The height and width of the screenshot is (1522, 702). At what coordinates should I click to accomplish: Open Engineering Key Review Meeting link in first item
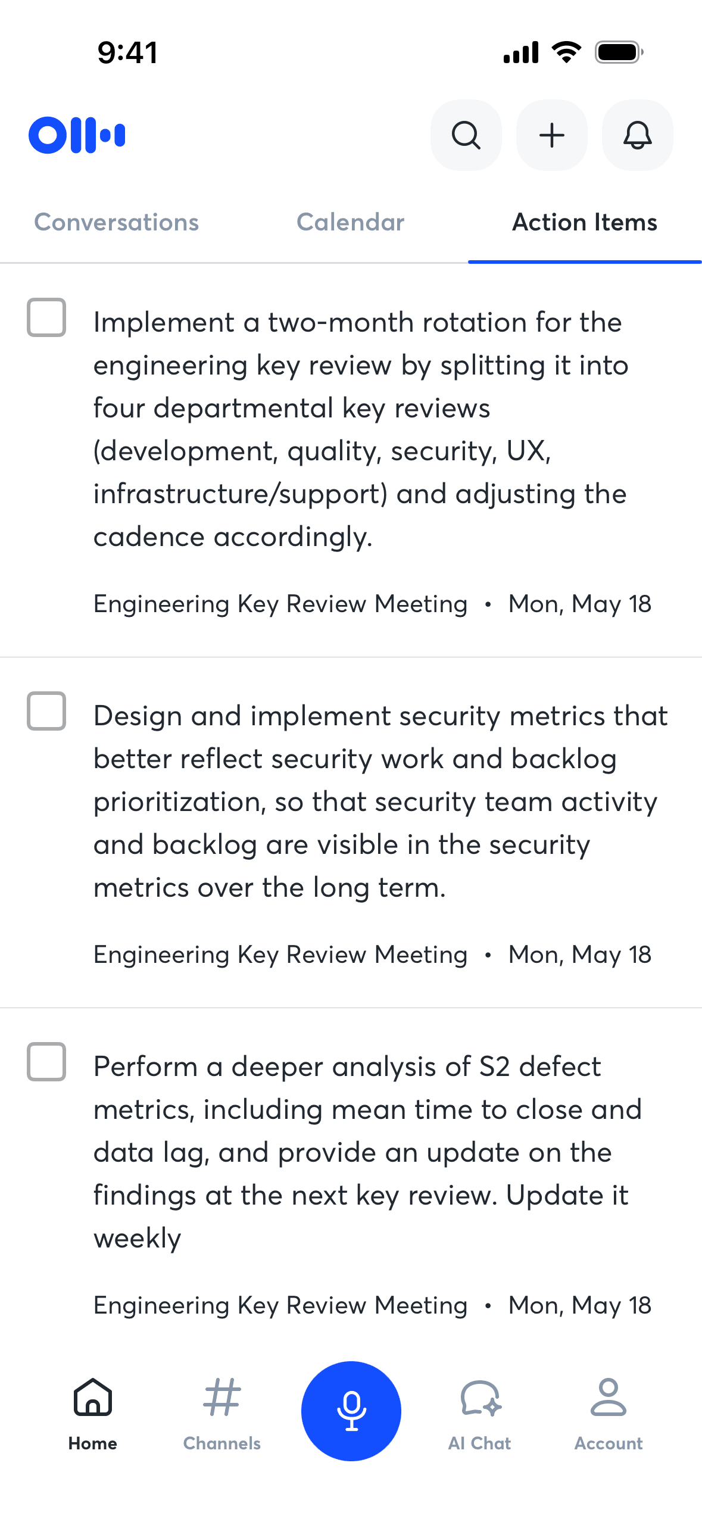(280, 604)
